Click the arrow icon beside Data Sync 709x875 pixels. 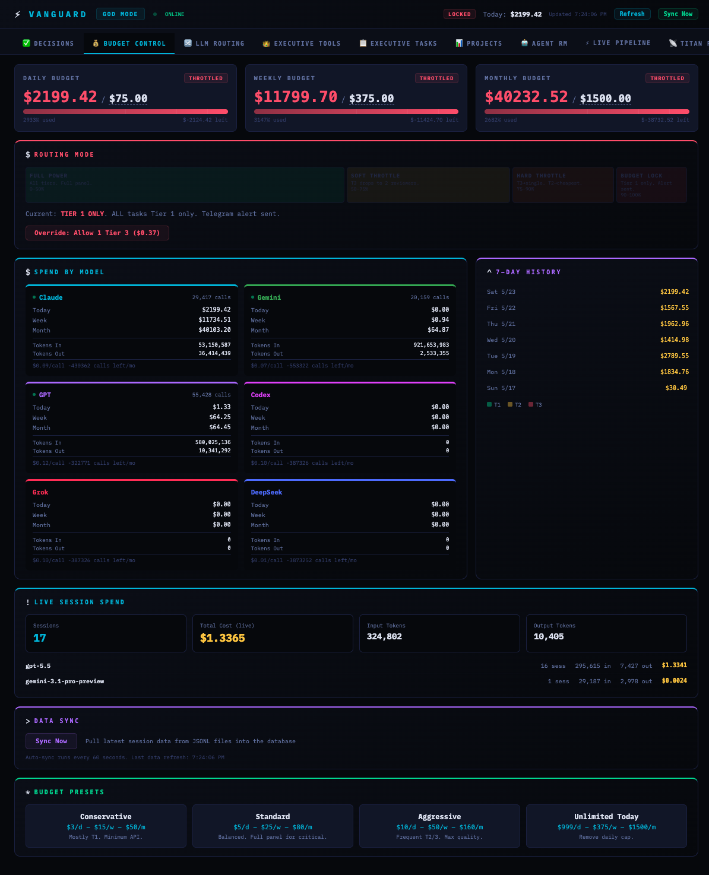tap(28, 721)
